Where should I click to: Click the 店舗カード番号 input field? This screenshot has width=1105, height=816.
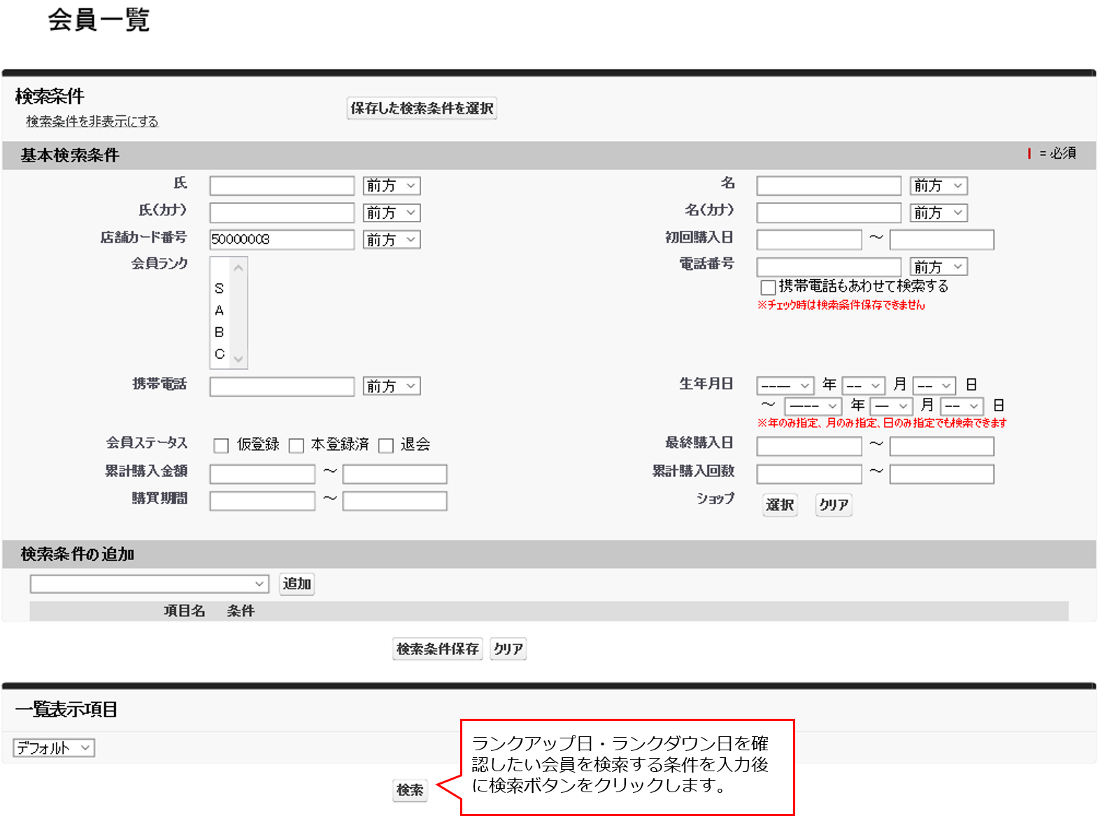282,240
